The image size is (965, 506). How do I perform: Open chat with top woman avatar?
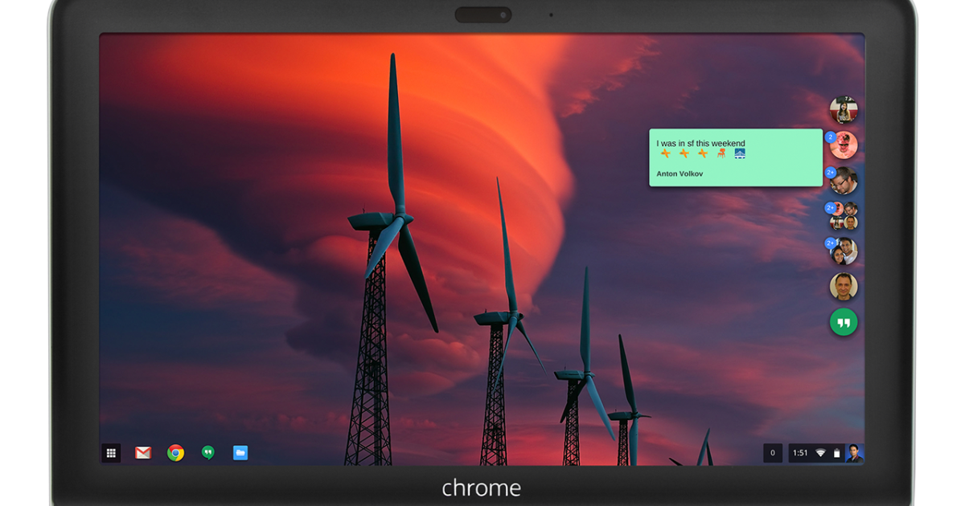tap(844, 110)
